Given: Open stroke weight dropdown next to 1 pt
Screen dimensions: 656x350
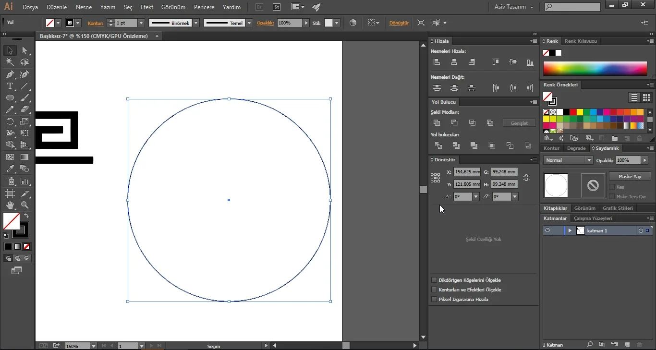Looking at the screenshot, I should pyautogui.click(x=141, y=23).
